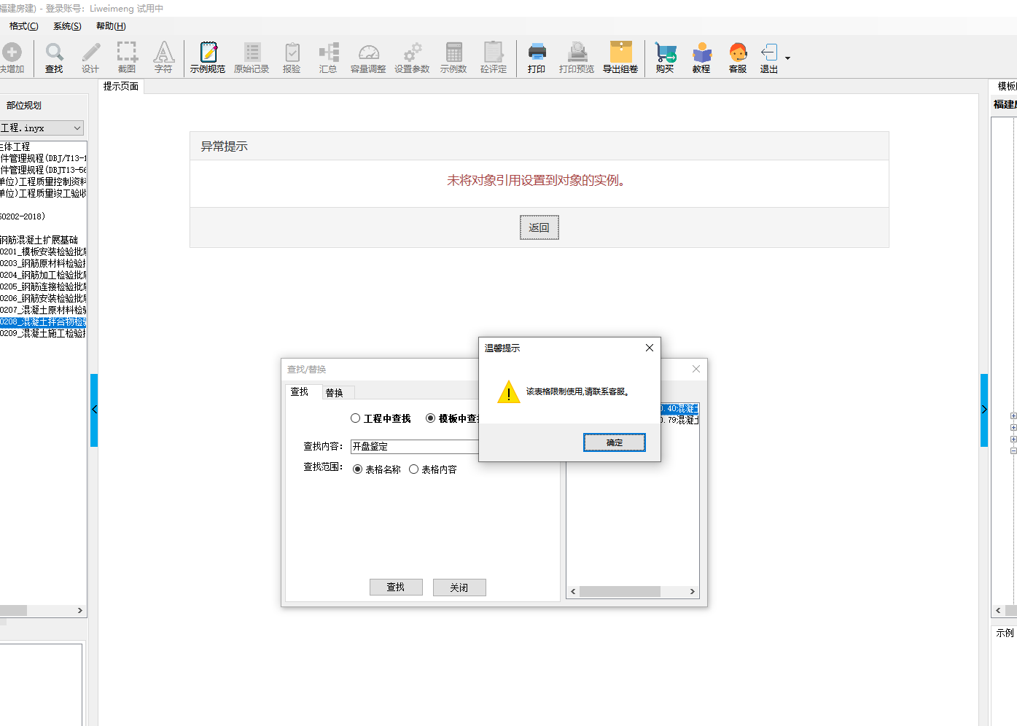Click the 查找内容 text input field
The image size is (1017, 726).
coord(413,447)
